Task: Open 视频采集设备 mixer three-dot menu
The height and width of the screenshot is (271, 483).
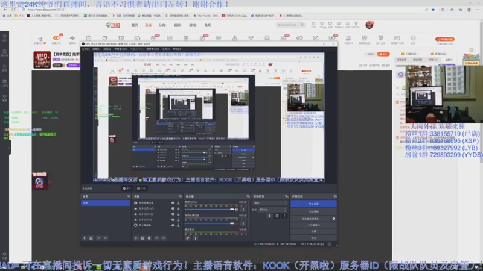Action: pos(243,223)
